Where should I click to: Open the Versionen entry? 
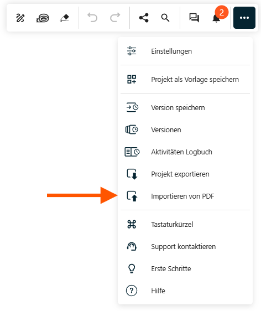point(185,129)
